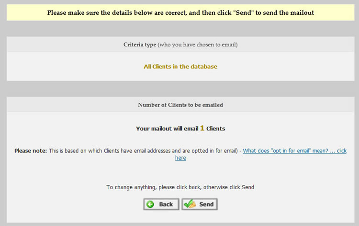Open the 'What does opt in for email mean?' link
This screenshot has height=226, width=359.
(294, 151)
